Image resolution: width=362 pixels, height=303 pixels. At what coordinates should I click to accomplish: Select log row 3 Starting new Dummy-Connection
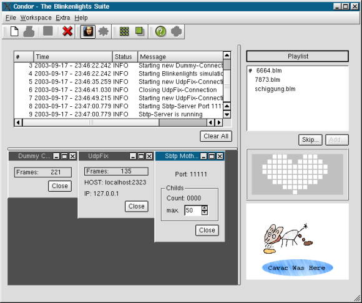pos(119,66)
